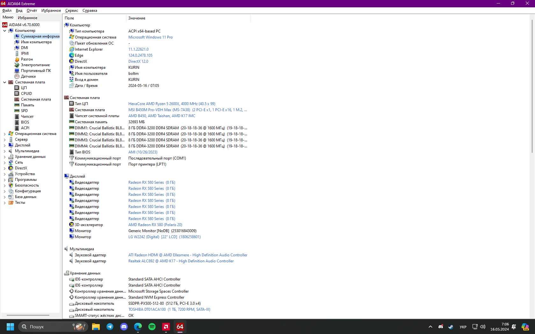Open the Realtek ALC892 audio controller link

pos(181,261)
